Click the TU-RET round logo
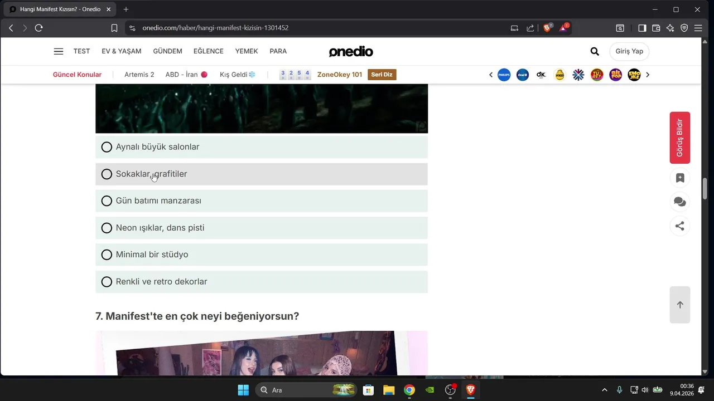The width and height of the screenshot is (714, 401). click(x=597, y=75)
